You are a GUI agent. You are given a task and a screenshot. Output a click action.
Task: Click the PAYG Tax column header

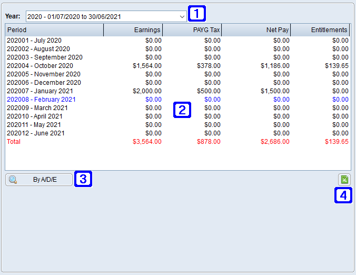(192, 30)
